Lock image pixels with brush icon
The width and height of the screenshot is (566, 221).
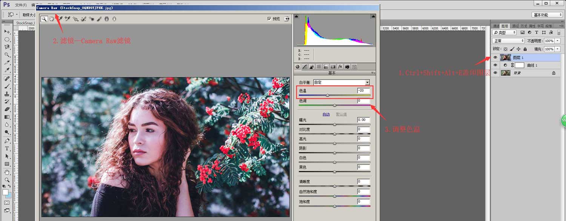point(512,49)
